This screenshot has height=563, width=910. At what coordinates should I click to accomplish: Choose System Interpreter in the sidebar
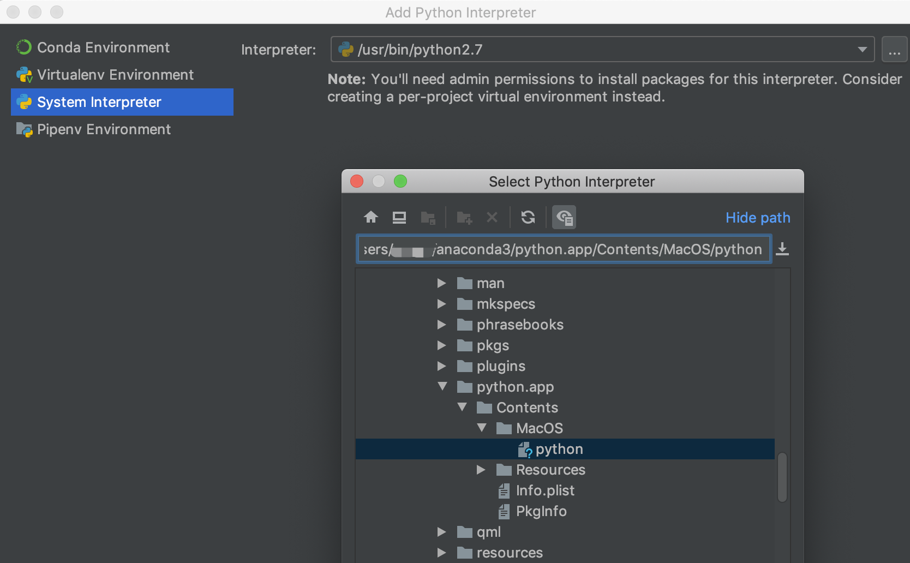tap(122, 102)
